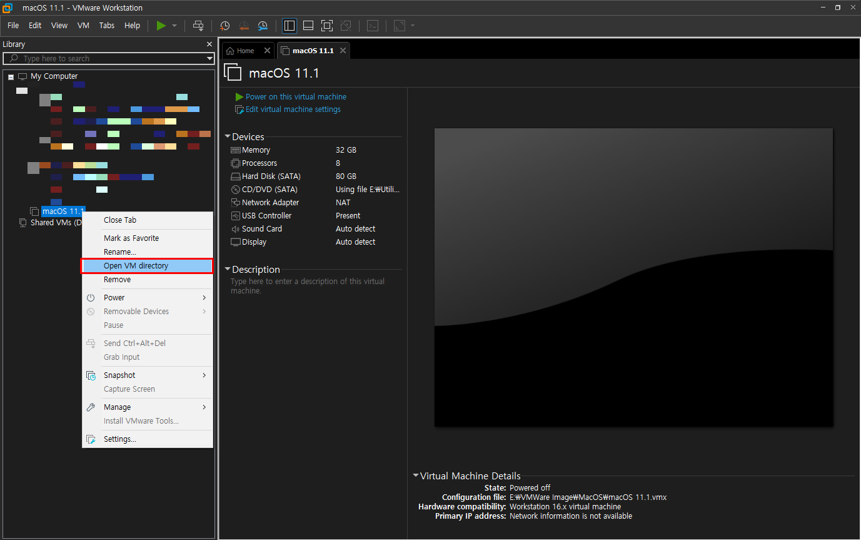This screenshot has height=540, width=861.
Task: Collapse the Description section
Action: click(x=228, y=270)
